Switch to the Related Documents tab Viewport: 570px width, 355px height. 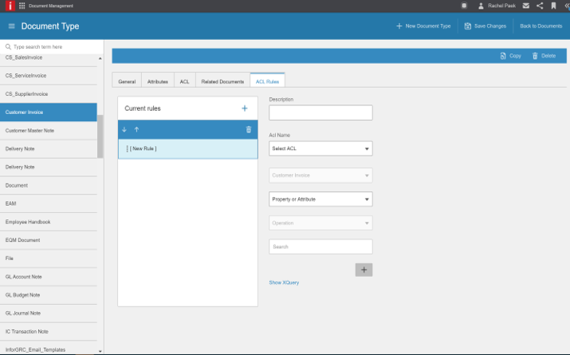click(222, 81)
